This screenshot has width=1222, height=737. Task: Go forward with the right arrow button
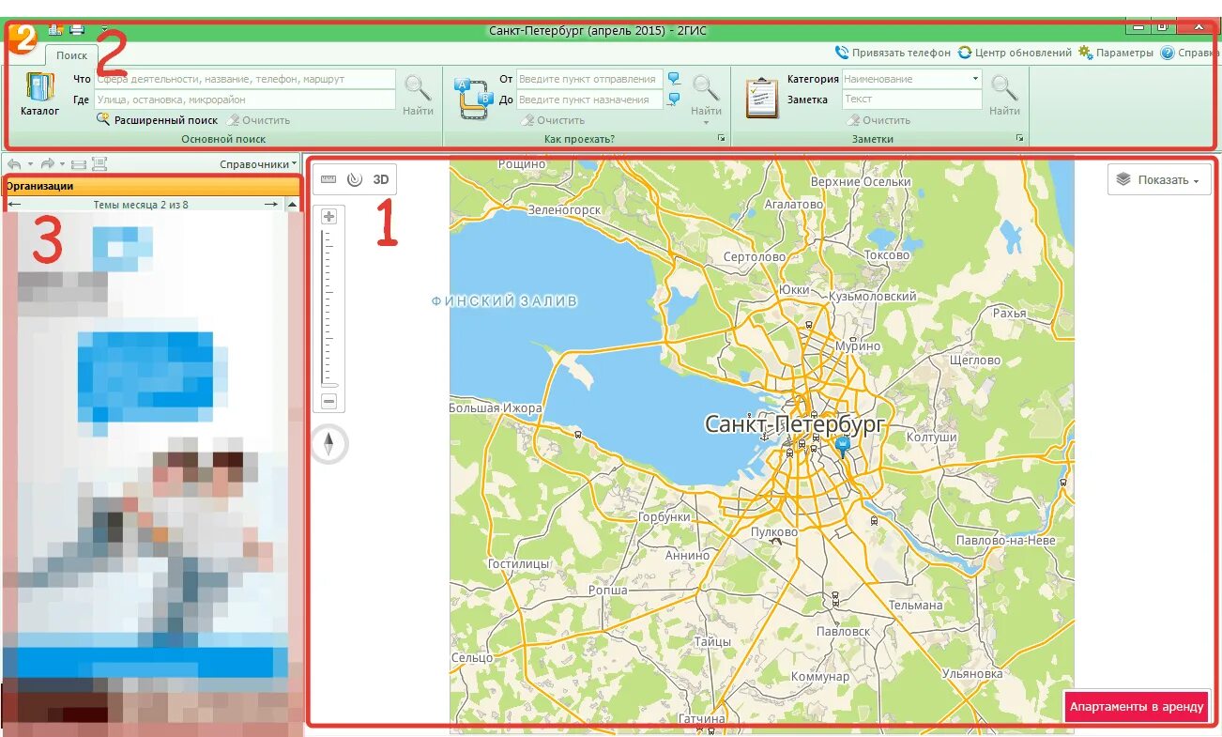pos(47,163)
